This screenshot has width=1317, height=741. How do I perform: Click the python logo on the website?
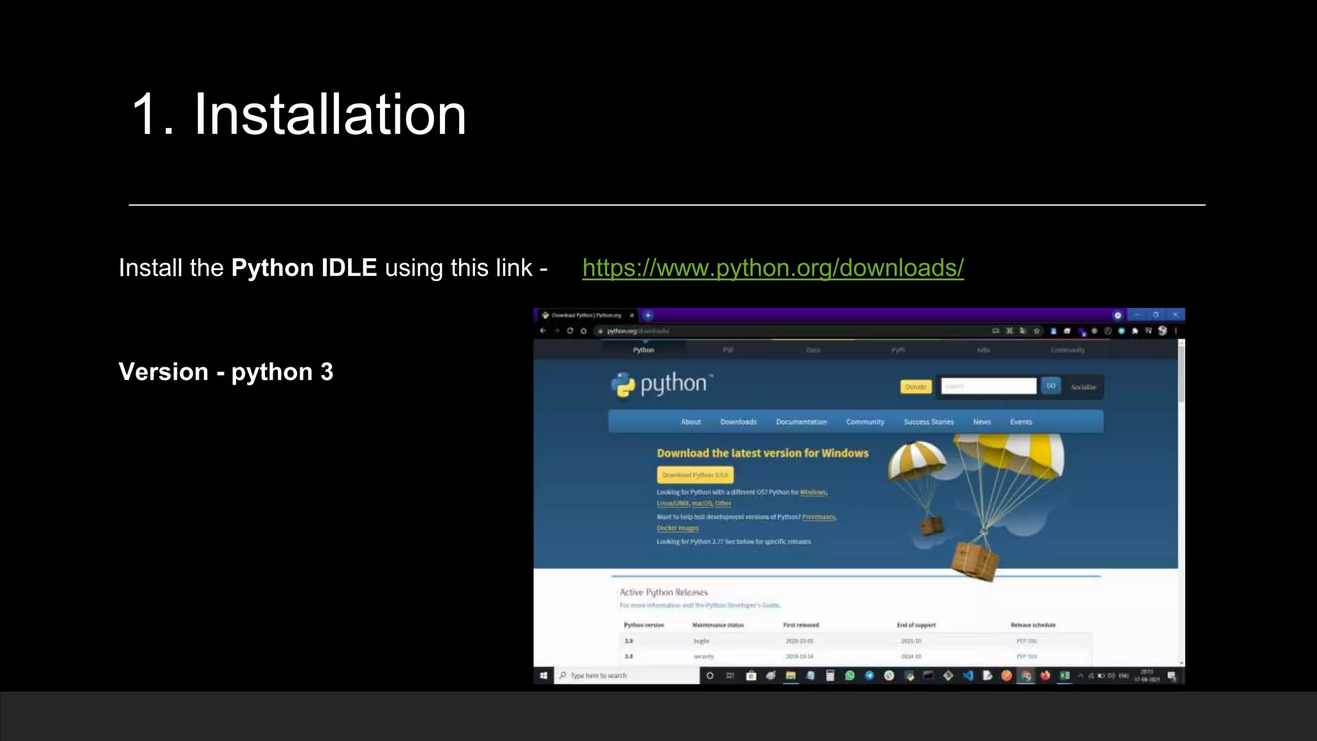point(662,384)
